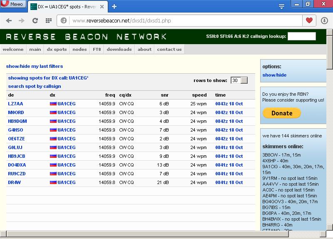Open rows to show dropdown
The height and width of the screenshot is (239, 333).
[239, 80]
